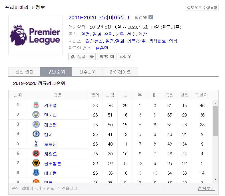Open the 손흥민 player link

(102, 48)
